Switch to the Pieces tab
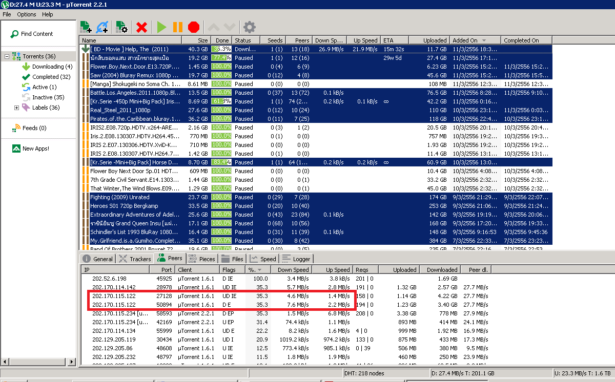 point(201,259)
